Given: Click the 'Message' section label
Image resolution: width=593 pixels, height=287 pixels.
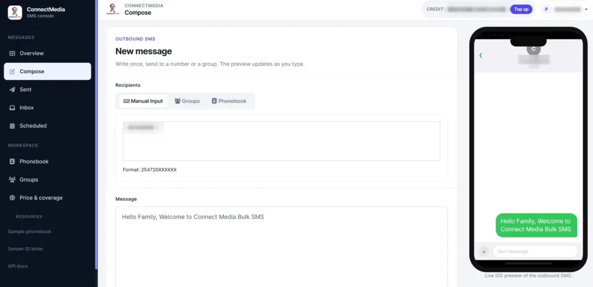Looking at the screenshot, I should click(126, 199).
